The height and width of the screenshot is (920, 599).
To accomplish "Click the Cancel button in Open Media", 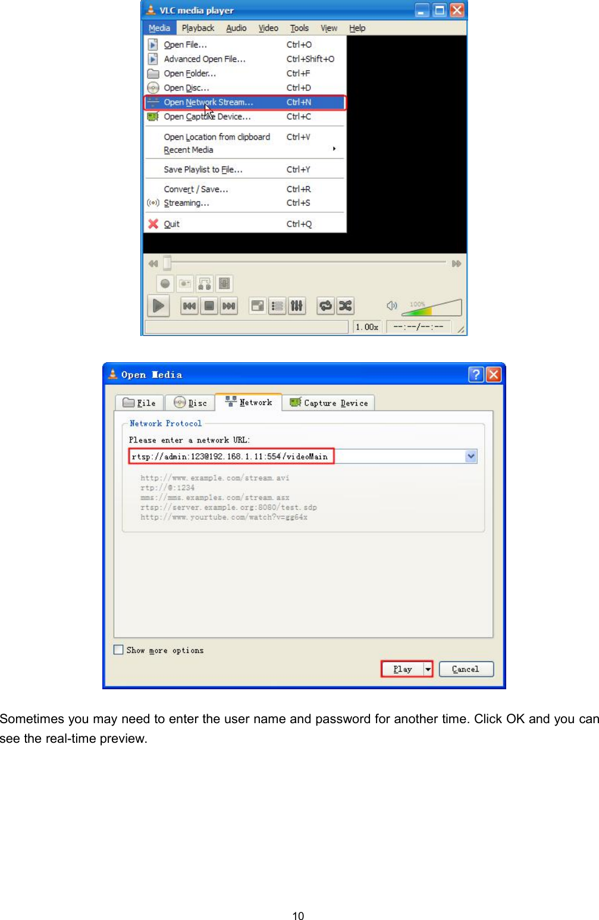I will click(x=466, y=668).
